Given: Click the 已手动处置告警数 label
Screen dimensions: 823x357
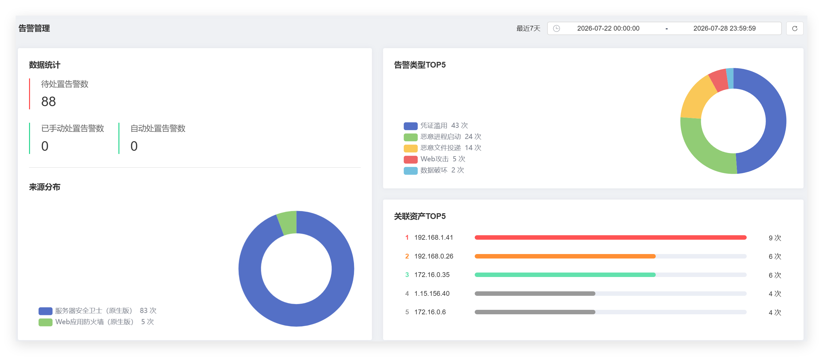Looking at the screenshot, I should point(72,128).
